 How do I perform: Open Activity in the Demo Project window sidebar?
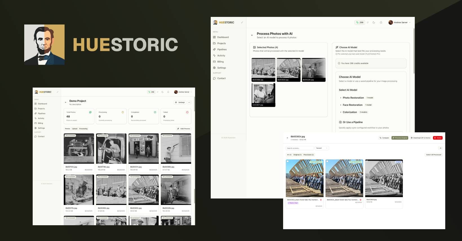coord(39,118)
